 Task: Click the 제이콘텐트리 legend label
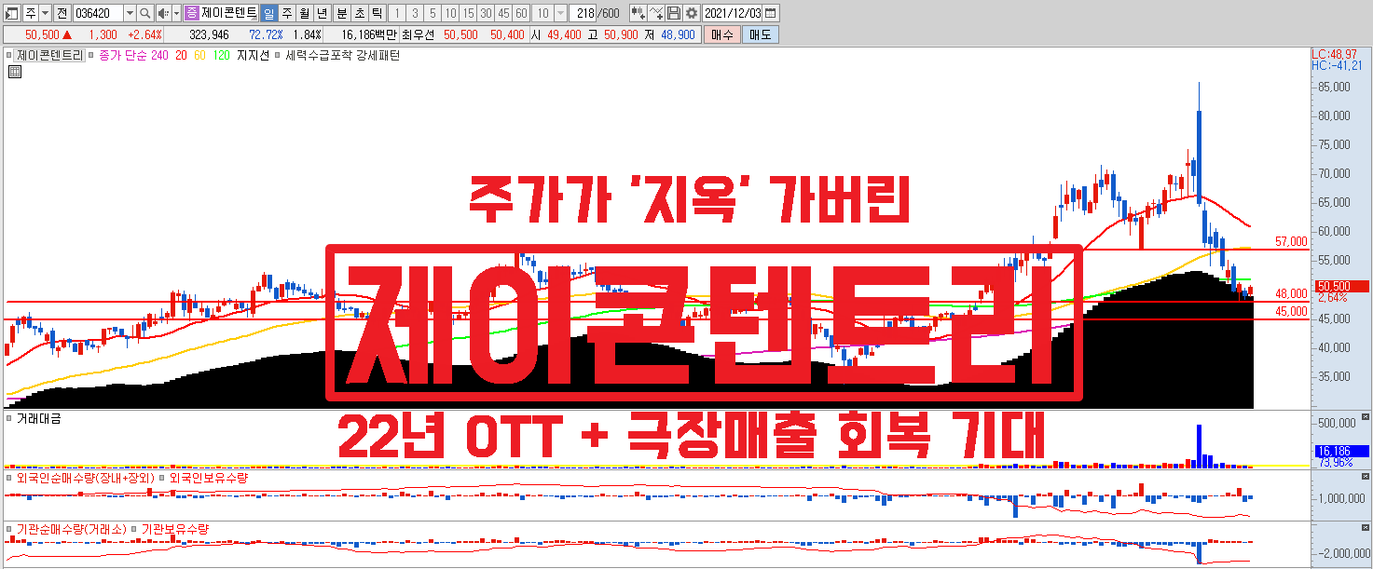pos(49,55)
